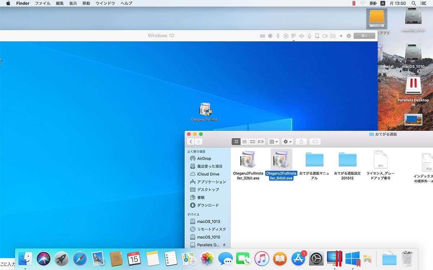Select the おてがる通販設定201512 folder
This screenshot has height=270, width=433.
coord(347,165)
